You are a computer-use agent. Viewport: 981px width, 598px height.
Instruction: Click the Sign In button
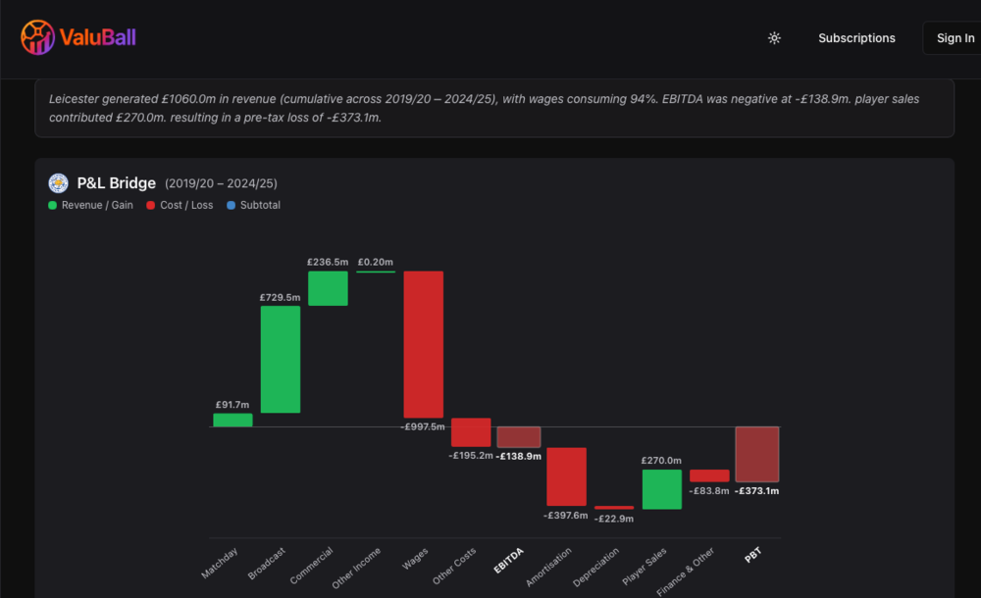[955, 38]
